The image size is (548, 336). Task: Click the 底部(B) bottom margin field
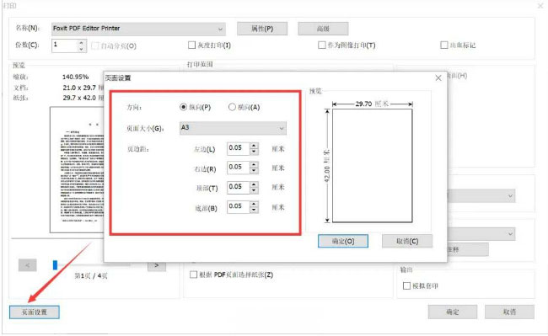239,207
